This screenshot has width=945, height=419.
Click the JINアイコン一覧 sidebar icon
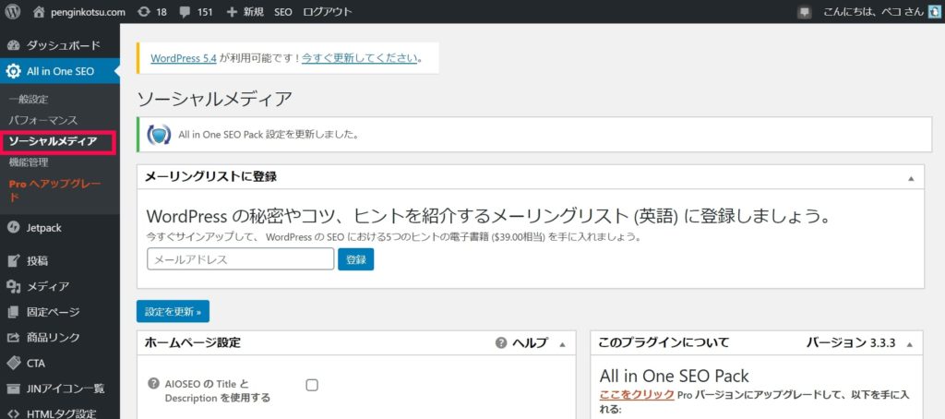[14, 389]
